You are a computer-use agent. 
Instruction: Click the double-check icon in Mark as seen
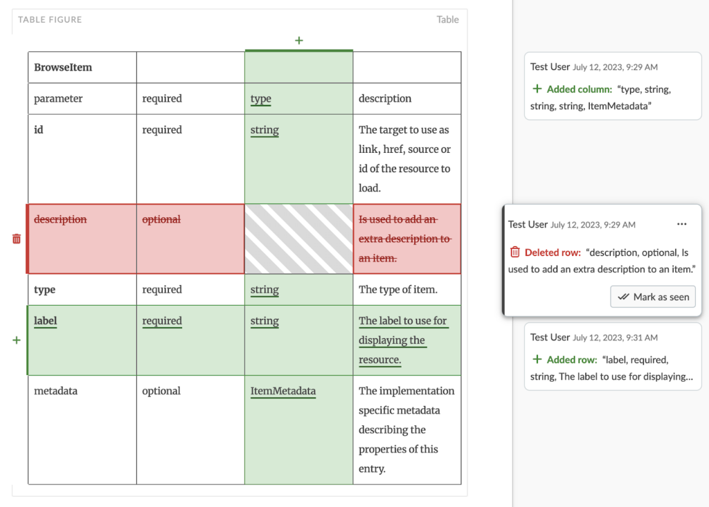click(x=623, y=297)
